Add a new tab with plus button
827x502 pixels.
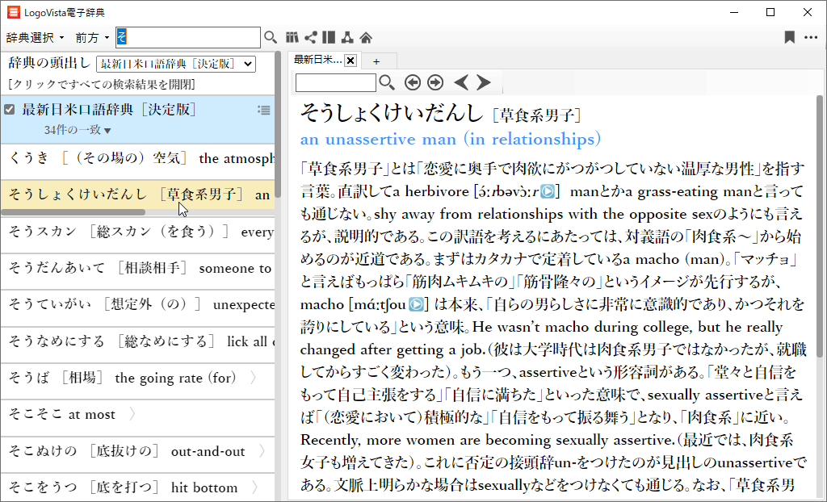(376, 61)
